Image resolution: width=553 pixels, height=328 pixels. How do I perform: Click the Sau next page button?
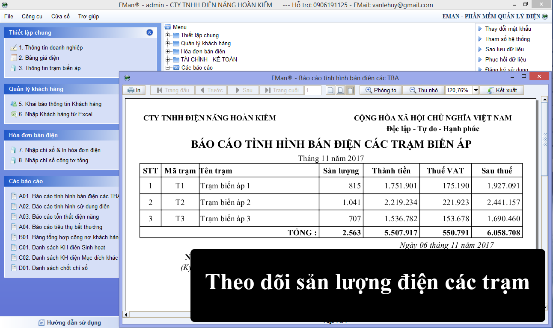243,90
